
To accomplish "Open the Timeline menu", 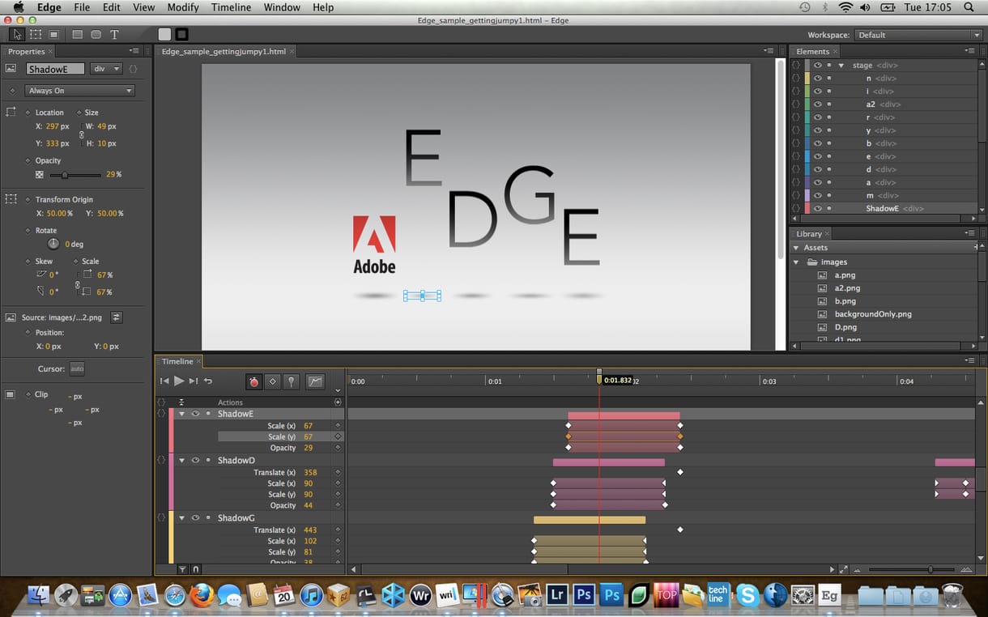I will click(x=231, y=7).
